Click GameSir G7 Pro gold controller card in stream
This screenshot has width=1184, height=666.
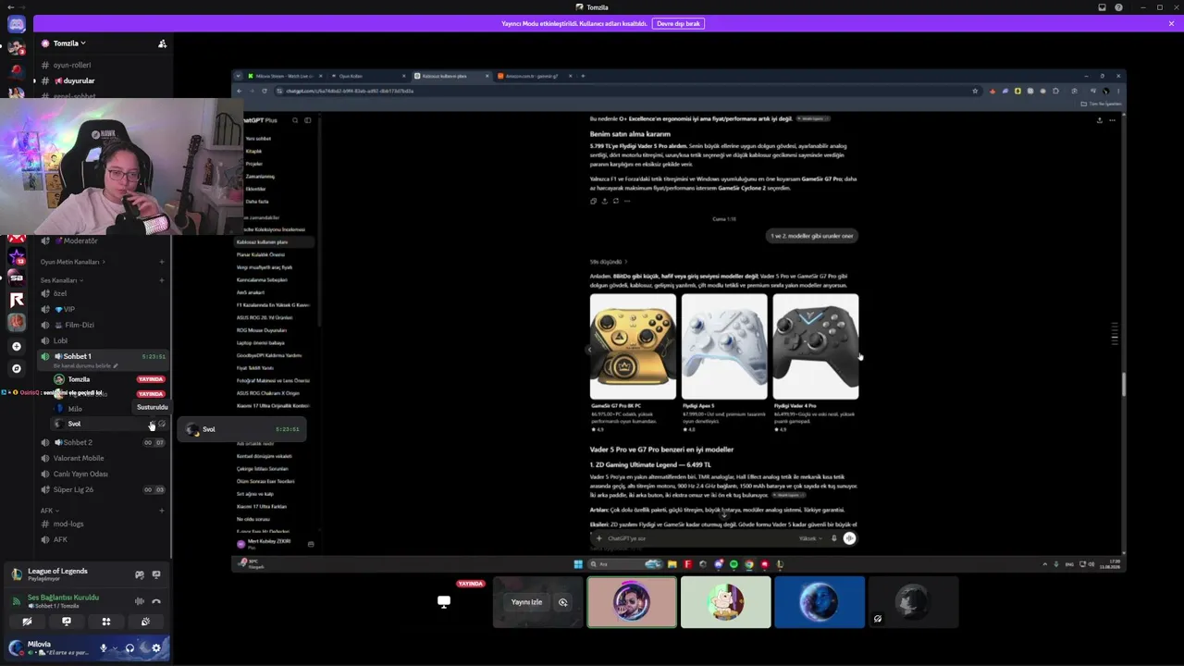pos(633,363)
